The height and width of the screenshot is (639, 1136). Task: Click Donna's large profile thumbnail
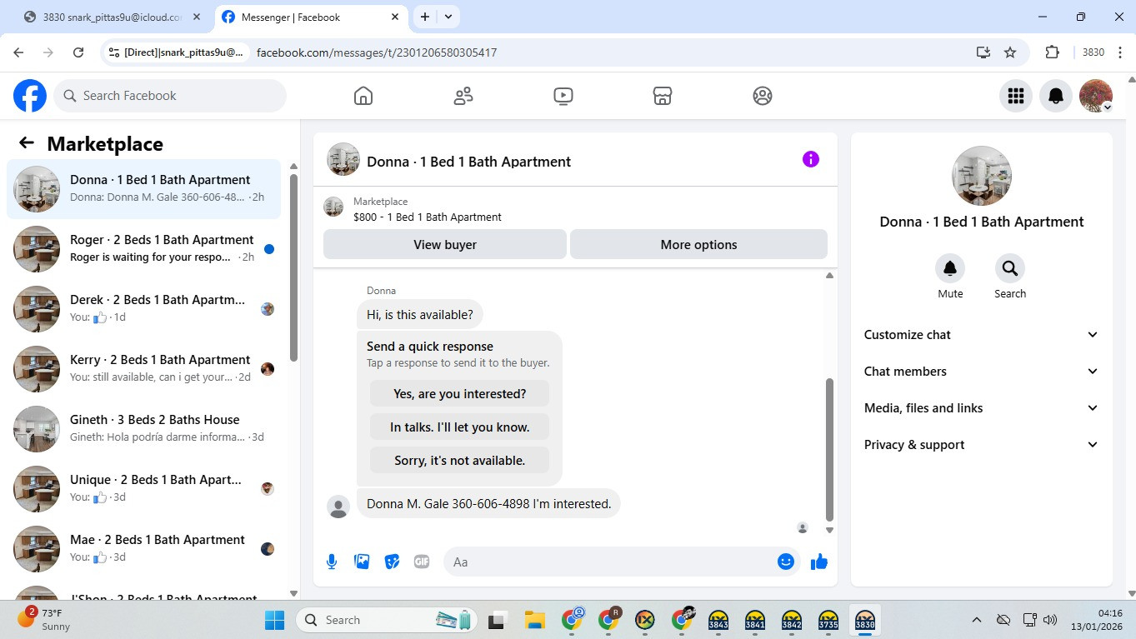[982, 176]
